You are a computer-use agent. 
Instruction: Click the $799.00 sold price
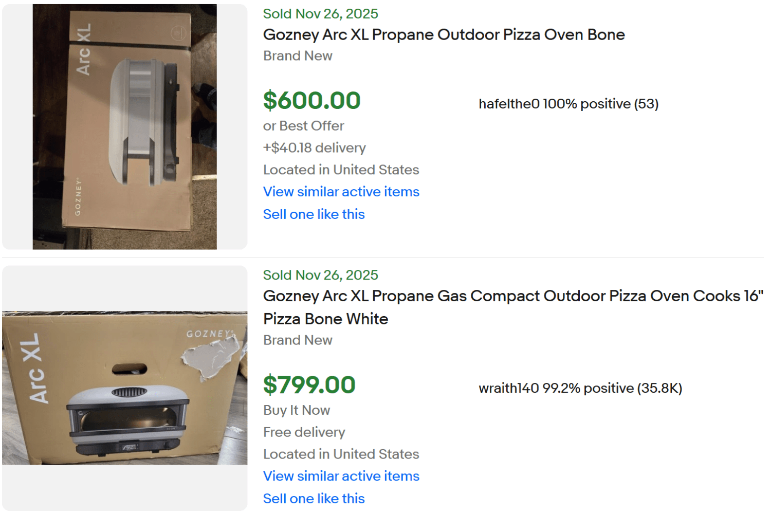point(309,384)
